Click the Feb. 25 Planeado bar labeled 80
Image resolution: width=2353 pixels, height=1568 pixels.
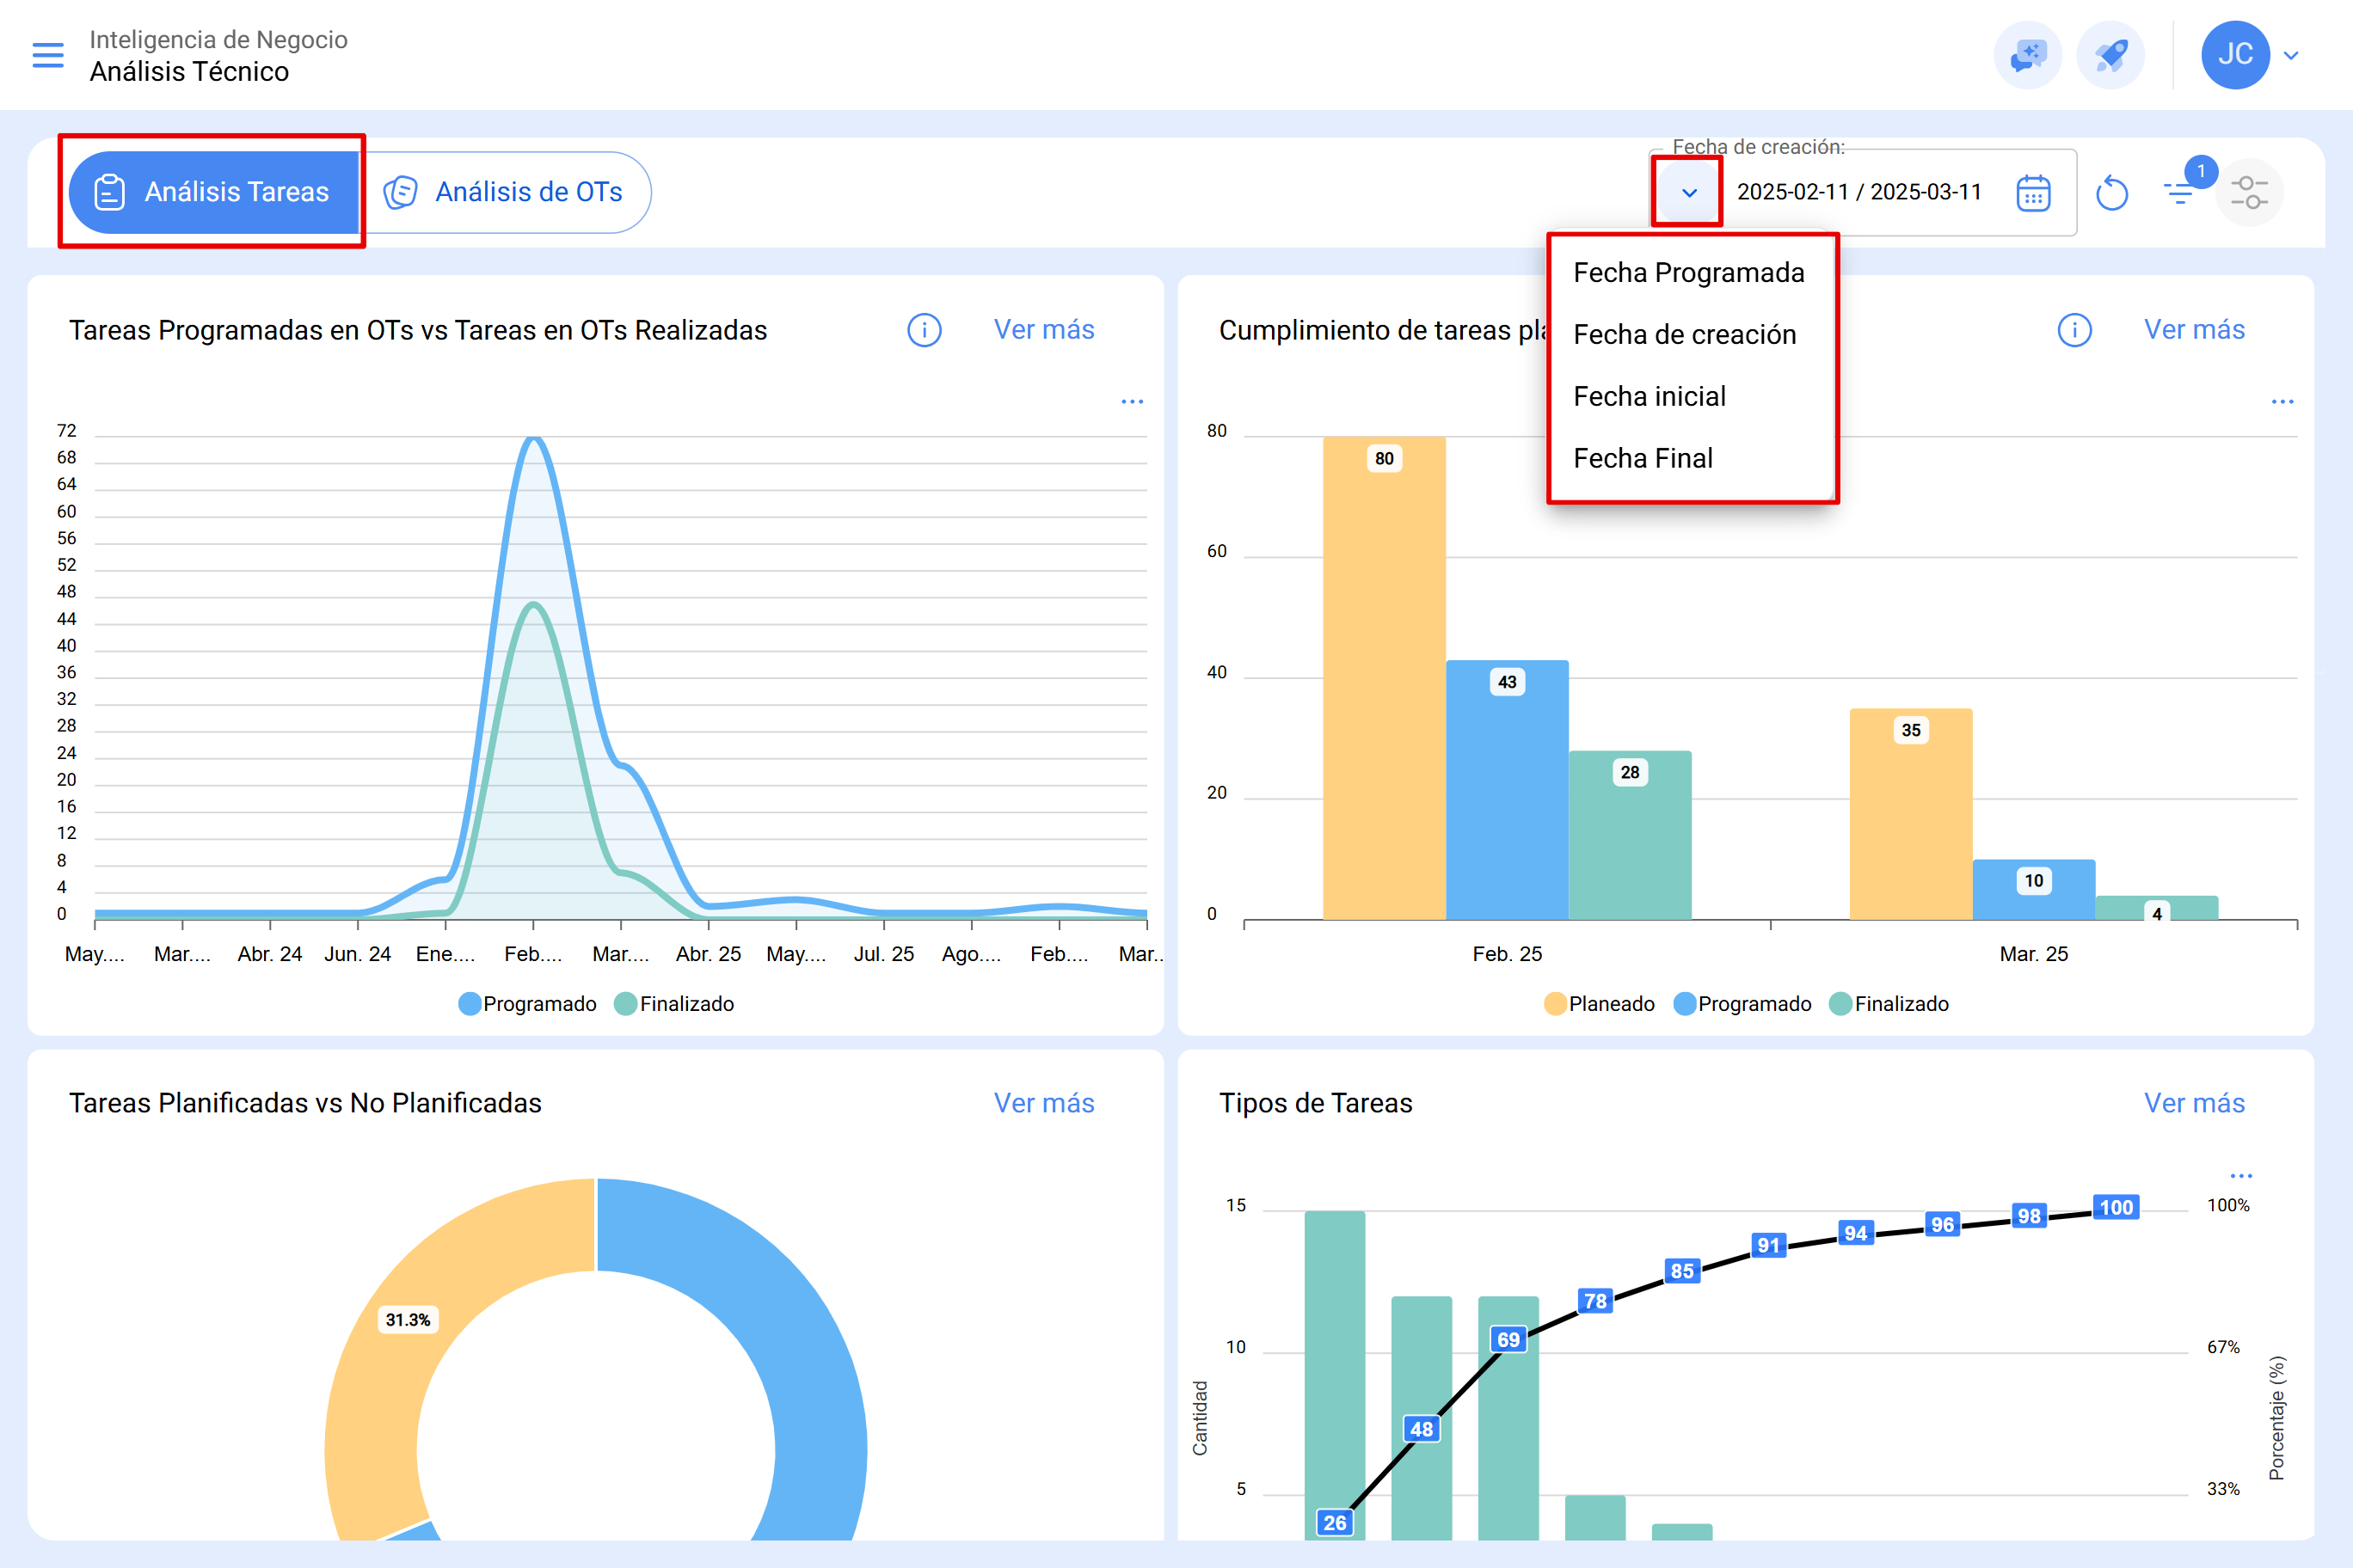tap(1384, 678)
